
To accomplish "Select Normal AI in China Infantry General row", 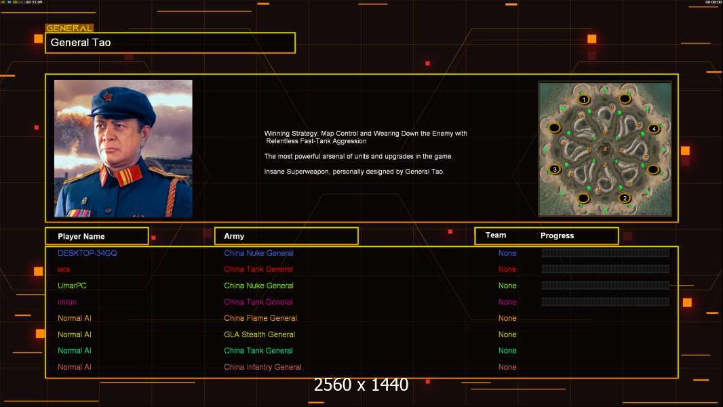I will [x=74, y=367].
